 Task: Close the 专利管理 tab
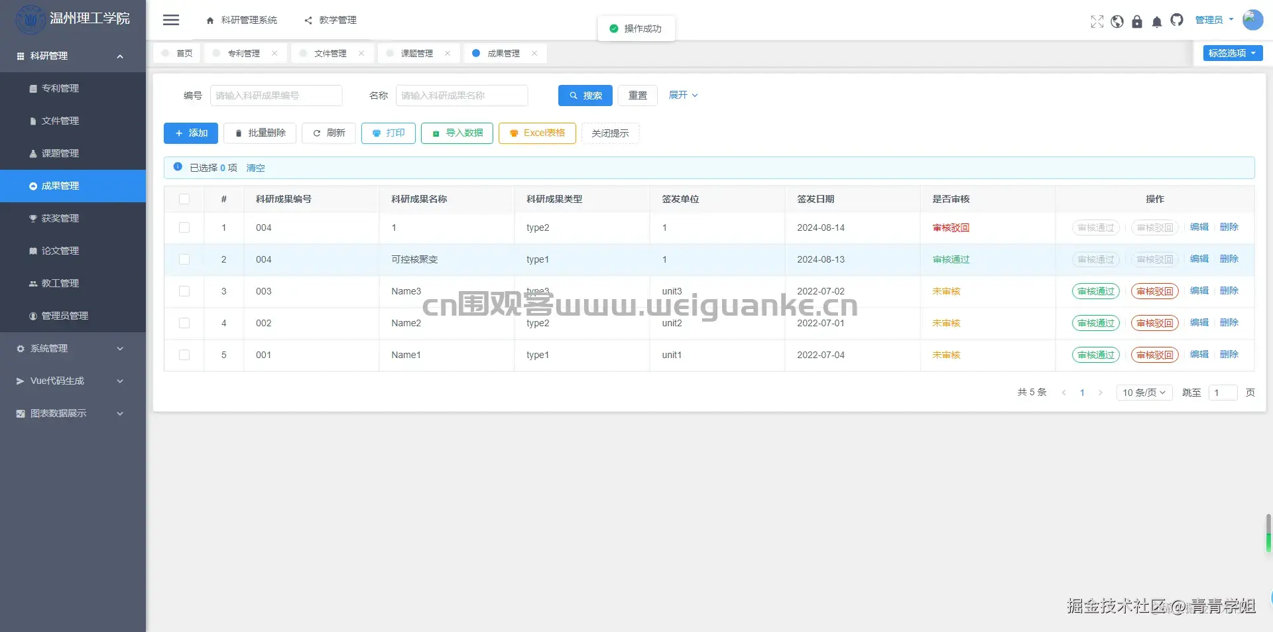click(x=274, y=53)
